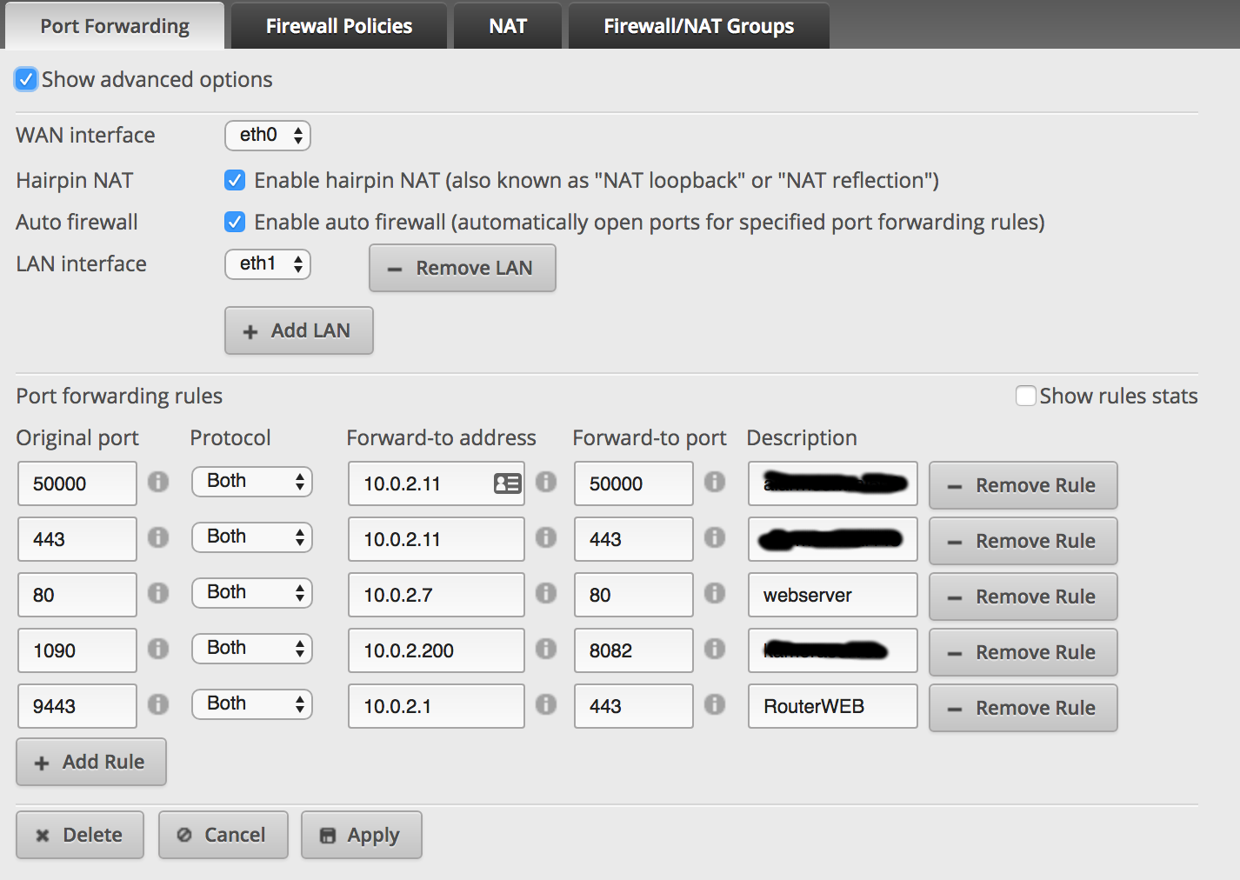Viewport: 1240px width, 880px height.
Task: Click info icon beside forward-to address 10.0.2.200
Action: 546,649
